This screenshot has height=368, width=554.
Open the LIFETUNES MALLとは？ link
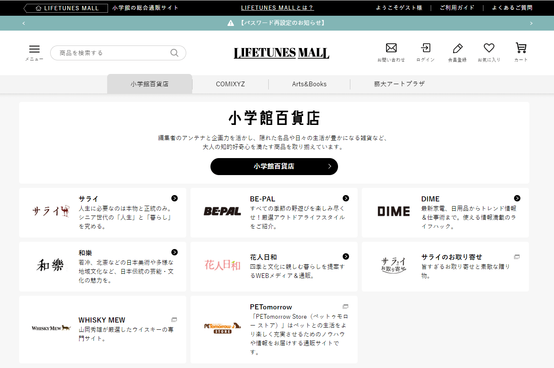coord(277,8)
